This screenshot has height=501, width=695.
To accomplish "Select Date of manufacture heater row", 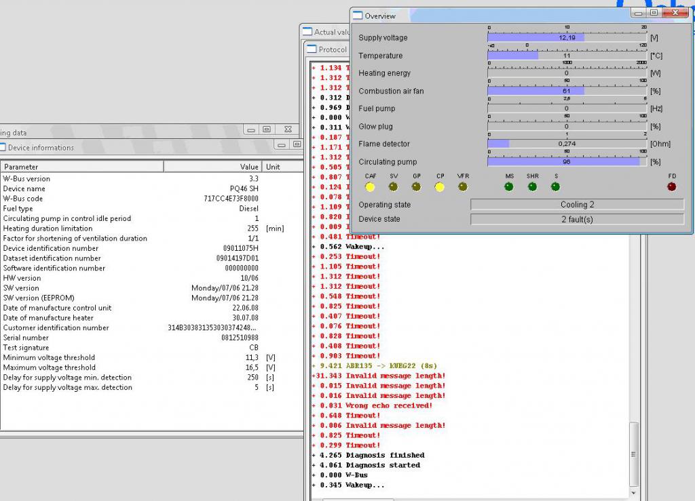I will (151, 318).
